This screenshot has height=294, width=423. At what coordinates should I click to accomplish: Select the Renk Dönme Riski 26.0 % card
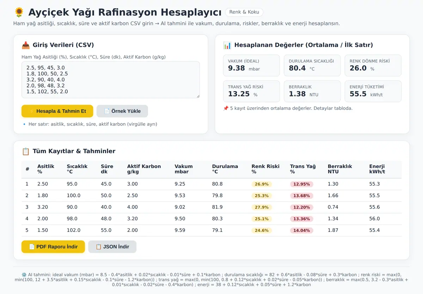373,65
